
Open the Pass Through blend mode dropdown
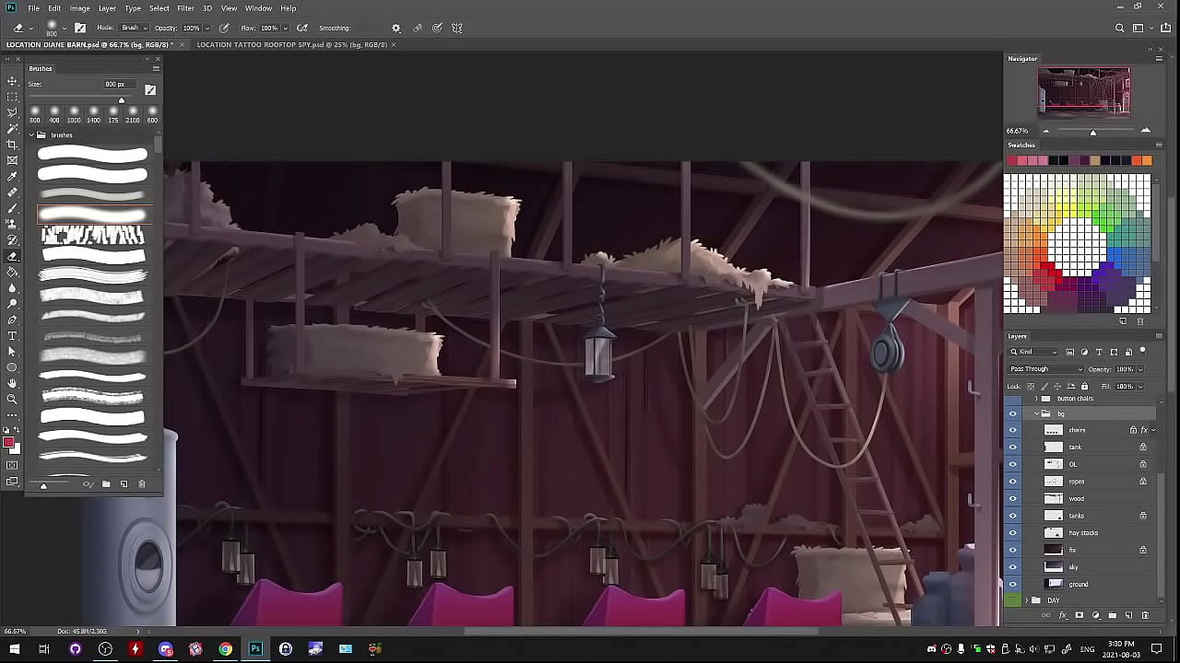point(1045,369)
